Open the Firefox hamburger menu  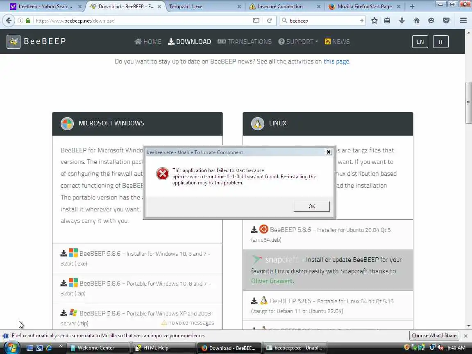[x=463, y=20]
